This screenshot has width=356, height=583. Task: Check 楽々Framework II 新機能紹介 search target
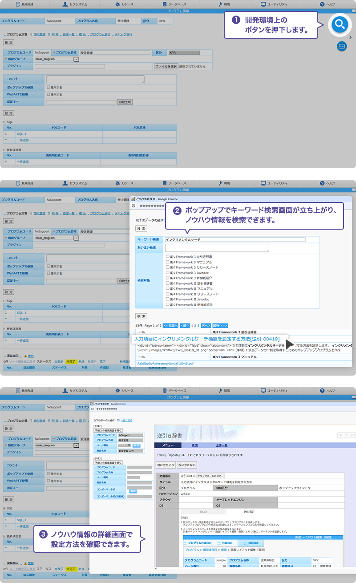point(167,305)
